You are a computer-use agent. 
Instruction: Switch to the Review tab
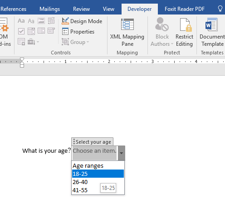click(81, 9)
